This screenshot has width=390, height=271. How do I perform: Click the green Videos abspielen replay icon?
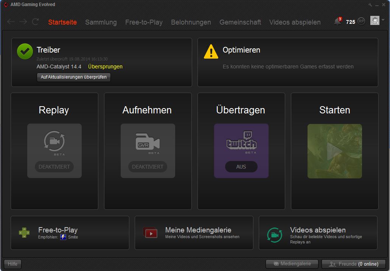click(x=275, y=235)
